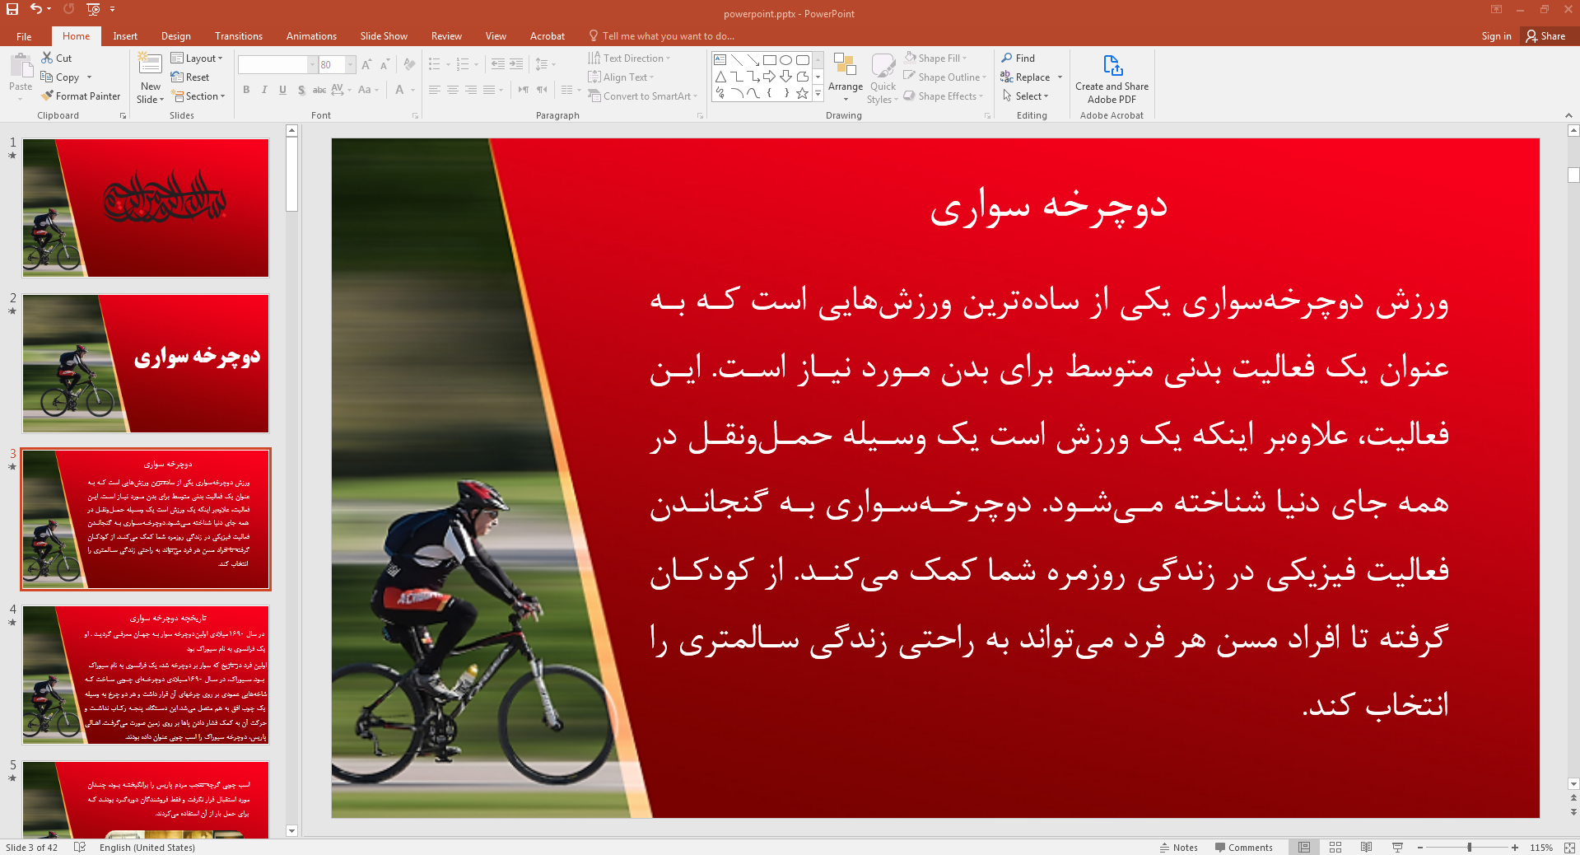Open the Comments pane button
This screenshot has width=1580, height=855.
click(x=1243, y=848)
